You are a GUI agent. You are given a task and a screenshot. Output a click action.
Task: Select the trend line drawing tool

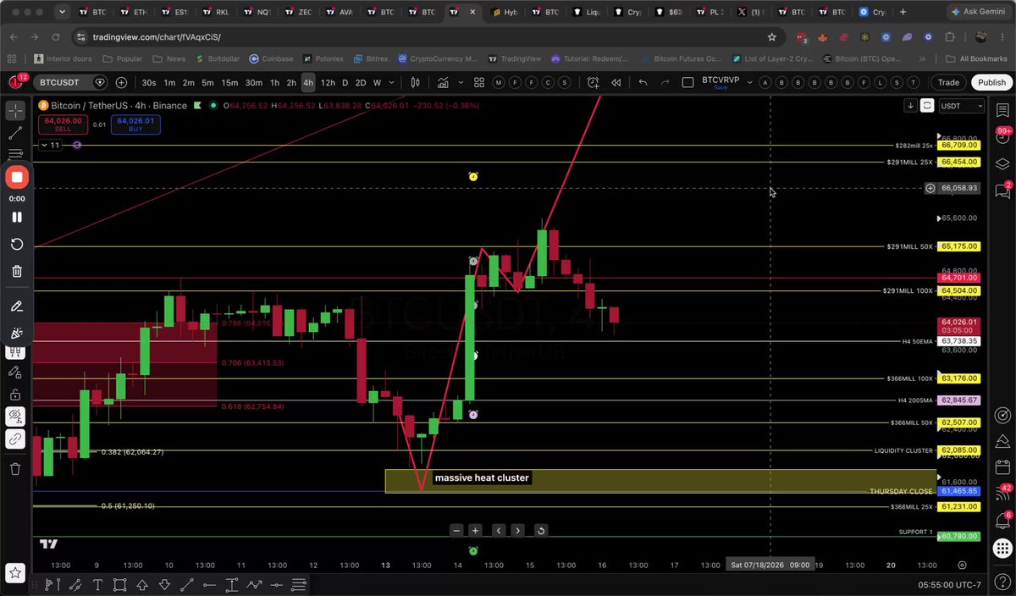click(15, 133)
